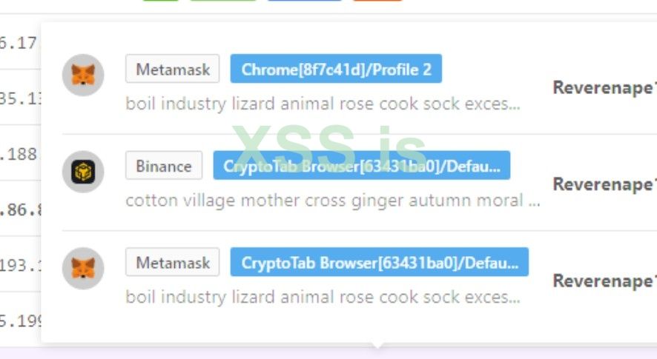Click the Metamask fox icon in the first entry
This screenshot has width=657, height=359.
click(x=82, y=75)
